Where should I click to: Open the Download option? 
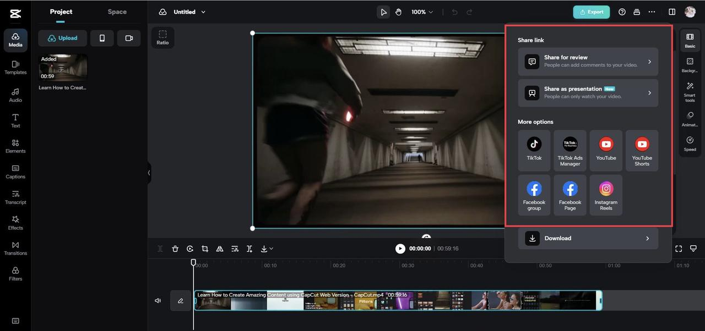[588, 238]
